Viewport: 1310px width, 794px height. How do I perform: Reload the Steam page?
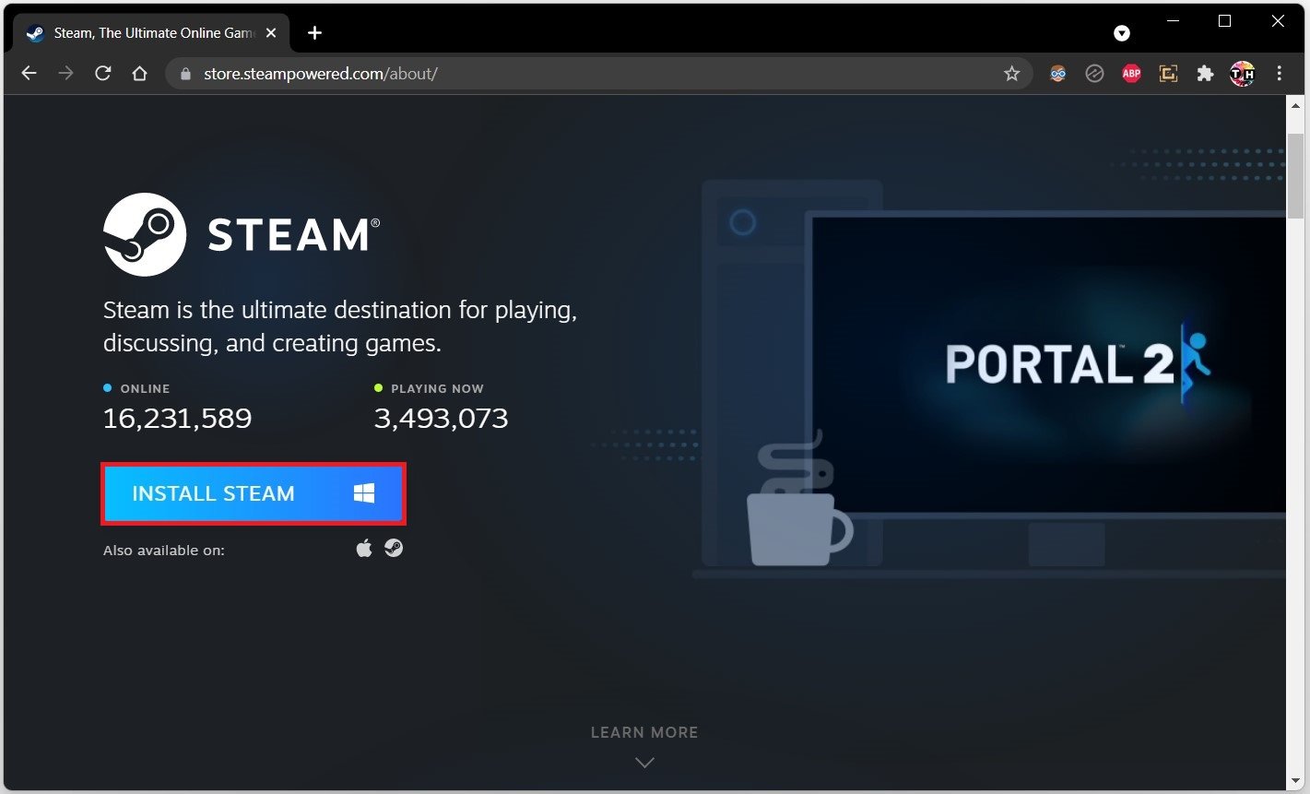coord(103,74)
